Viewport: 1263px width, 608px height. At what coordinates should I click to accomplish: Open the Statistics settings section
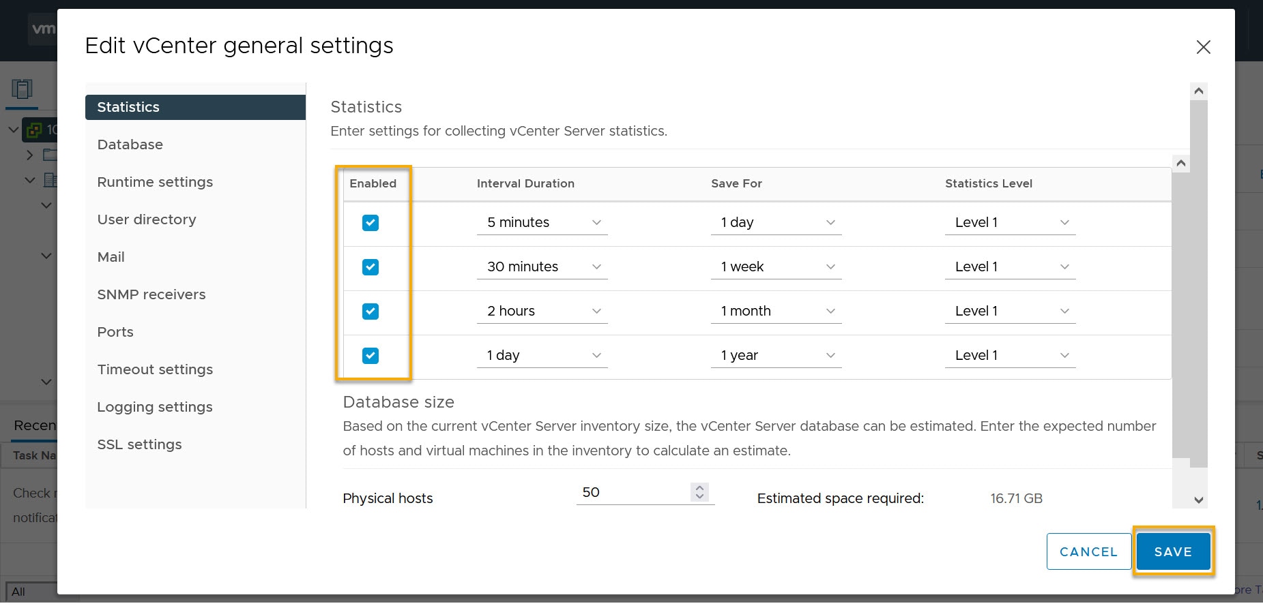(195, 107)
